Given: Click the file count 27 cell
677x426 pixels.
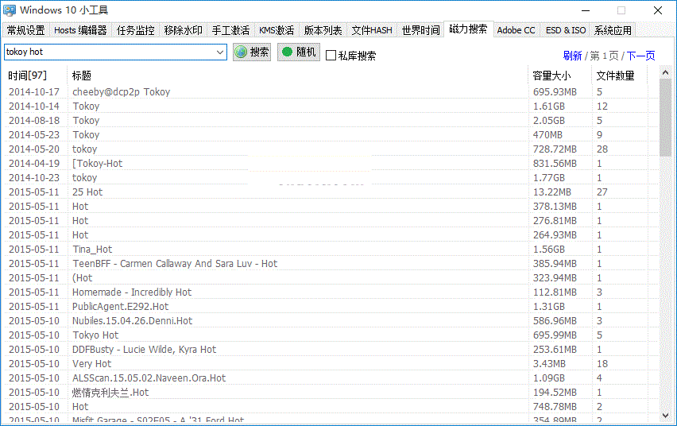Looking at the screenshot, I should (602, 192).
